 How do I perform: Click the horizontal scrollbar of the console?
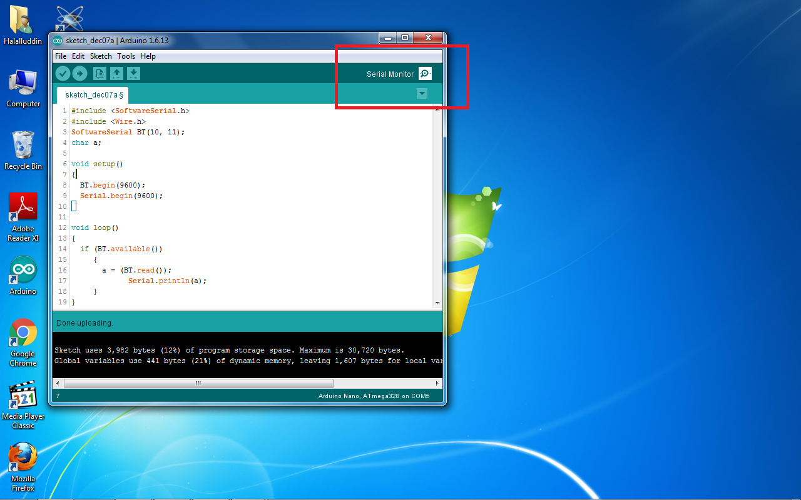(x=197, y=383)
